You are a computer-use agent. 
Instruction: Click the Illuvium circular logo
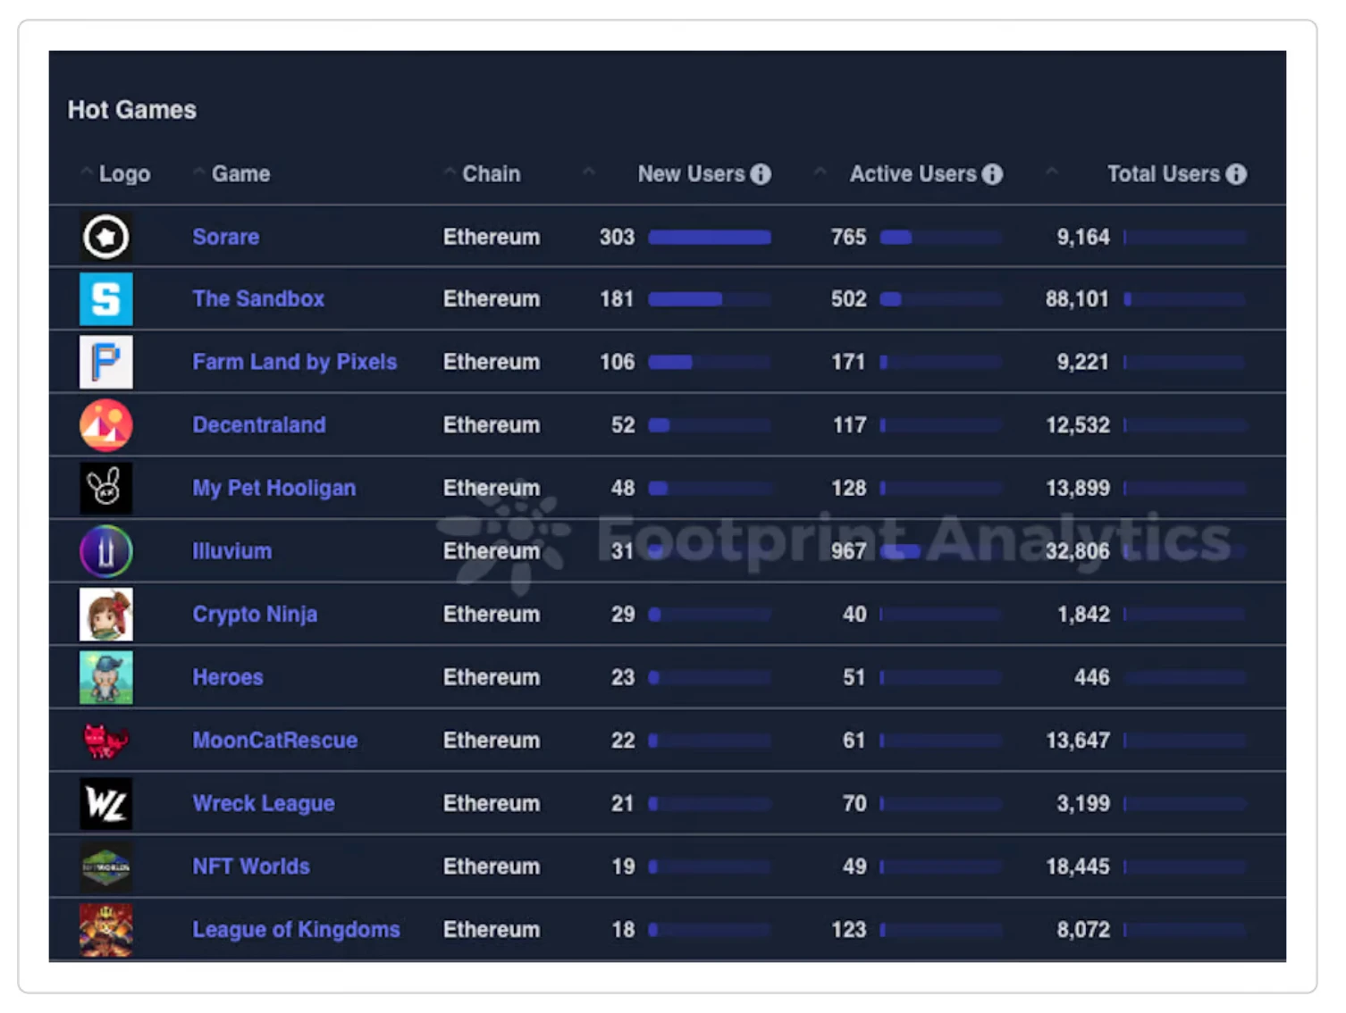coord(105,551)
